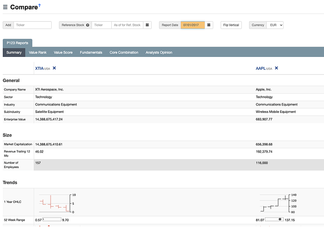Image resolution: width=324 pixels, height=232 pixels.
Task: Open the Report Date calendar picker
Action: click(208, 25)
